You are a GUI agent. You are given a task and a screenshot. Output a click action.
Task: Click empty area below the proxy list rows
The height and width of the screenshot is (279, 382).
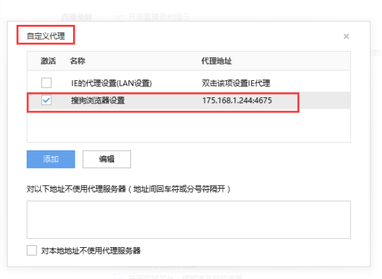click(x=189, y=126)
